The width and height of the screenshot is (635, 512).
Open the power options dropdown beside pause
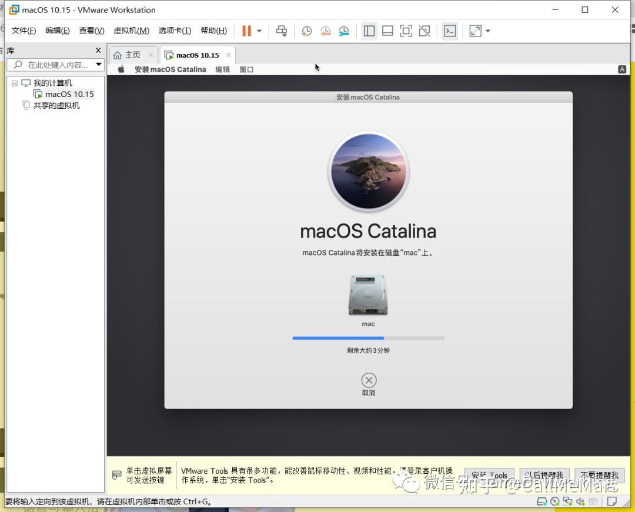tap(259, 31)
